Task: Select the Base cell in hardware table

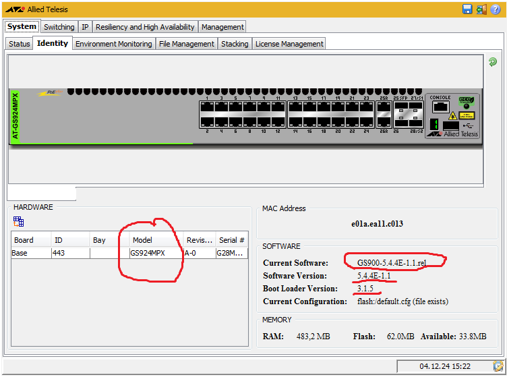Action: 31,253
